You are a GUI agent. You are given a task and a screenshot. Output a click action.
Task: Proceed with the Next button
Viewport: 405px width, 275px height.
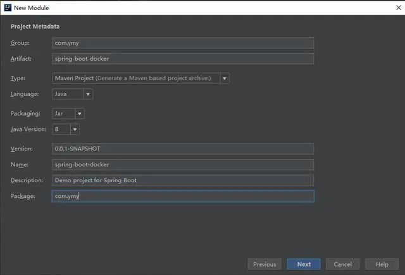click(x=304, y=264)
